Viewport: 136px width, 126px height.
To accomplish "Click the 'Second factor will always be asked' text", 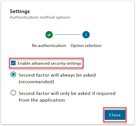I will 57,75.
